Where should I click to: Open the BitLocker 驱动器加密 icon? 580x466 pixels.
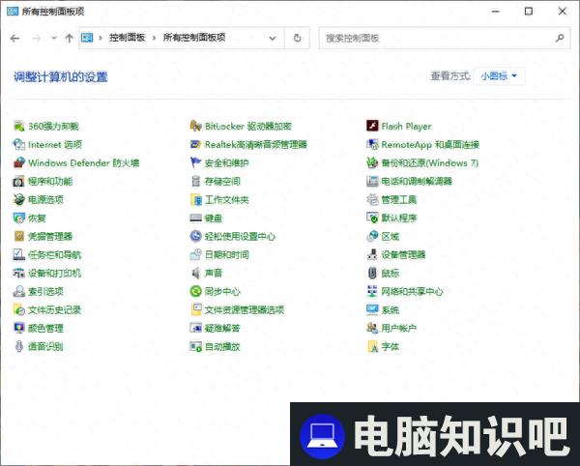195,126
